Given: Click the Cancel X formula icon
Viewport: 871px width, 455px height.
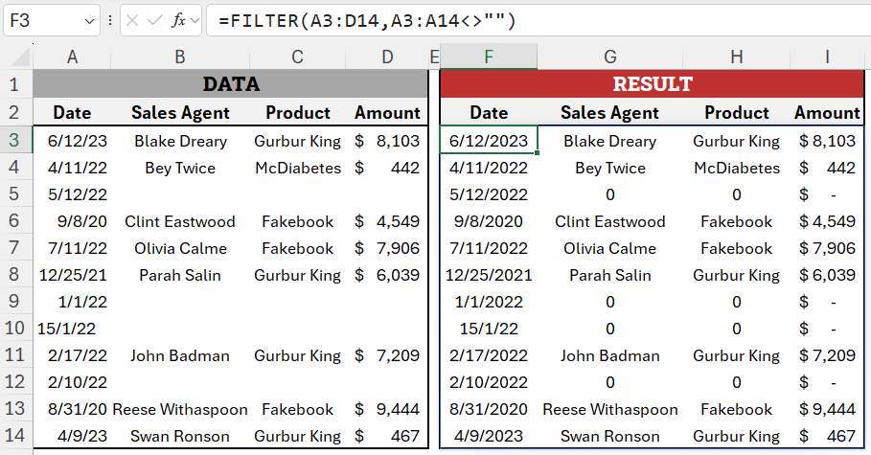Looking at the screenshot, I should pyautogui.click(x=132, y=21).
